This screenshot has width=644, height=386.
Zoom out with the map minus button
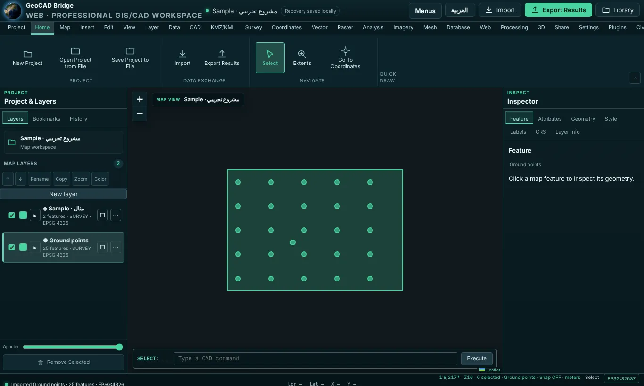coord(140,113)
